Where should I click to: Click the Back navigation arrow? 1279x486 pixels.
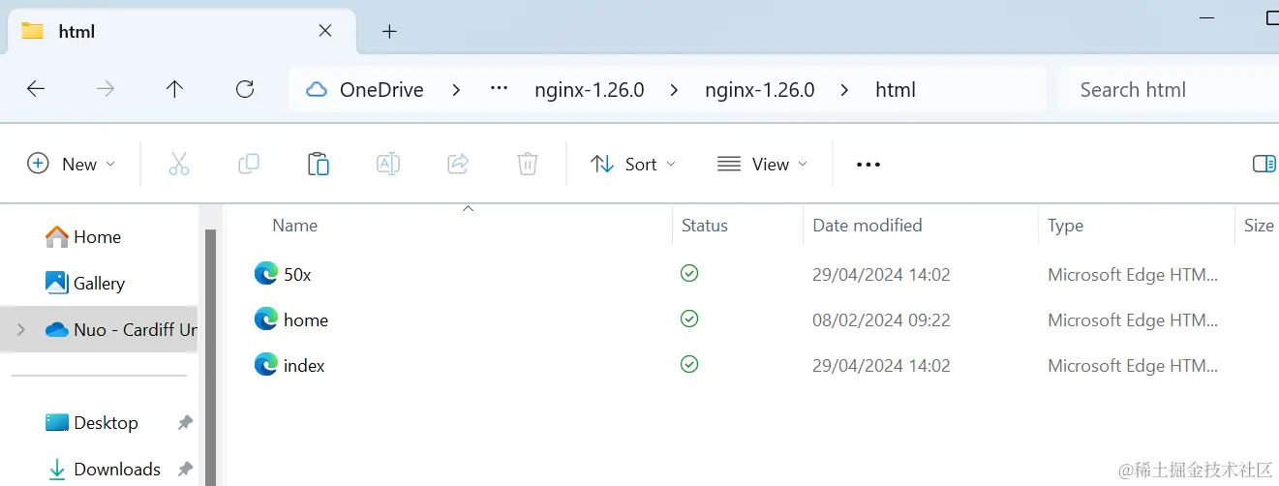click(36, 89)
